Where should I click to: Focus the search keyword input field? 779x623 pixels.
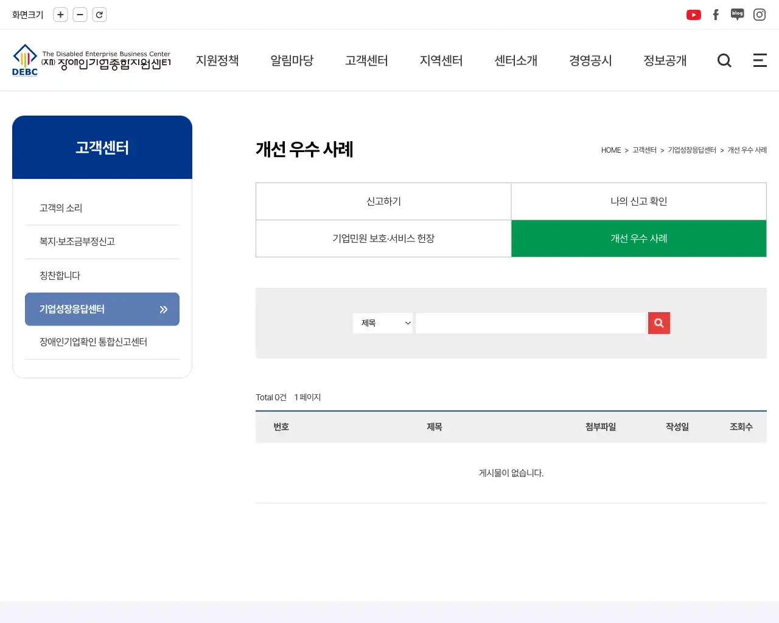[531, 323]
